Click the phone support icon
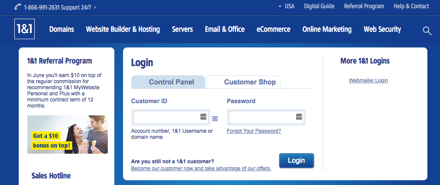Viewport: 440px width, 185px height. 18,7
